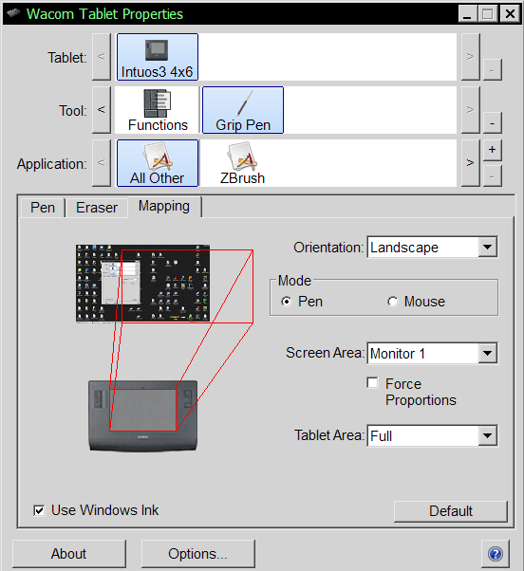Viewport: 524px width, 571px height.
Task: Remove tablet with minus button in Tablet row
Action: [x=493, y=69]
